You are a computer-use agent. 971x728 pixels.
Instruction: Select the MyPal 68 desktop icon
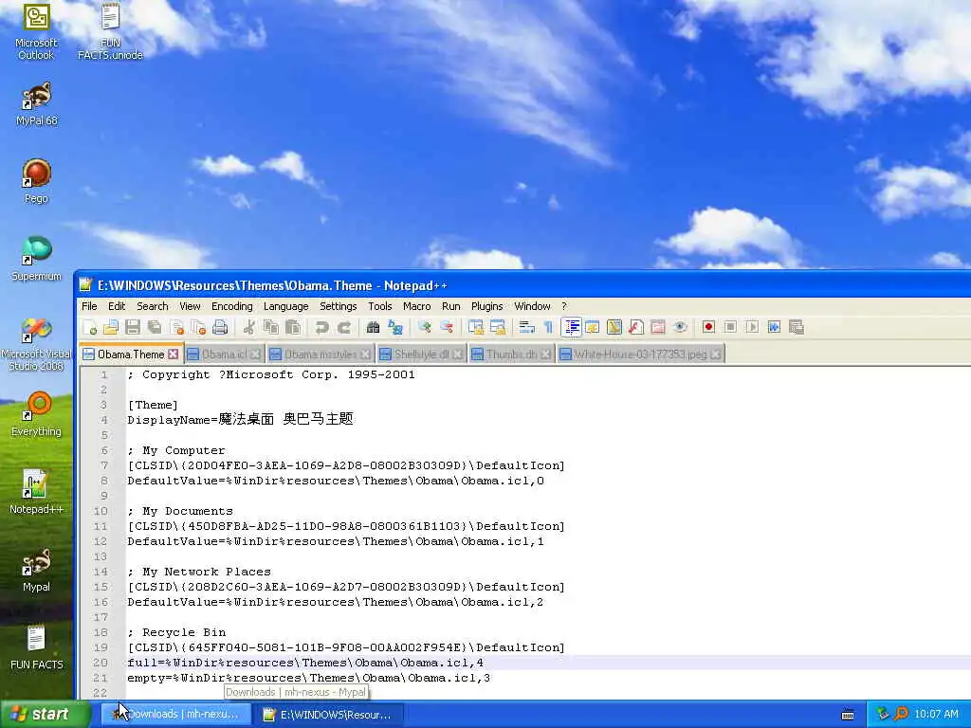(x=37, y=104)
